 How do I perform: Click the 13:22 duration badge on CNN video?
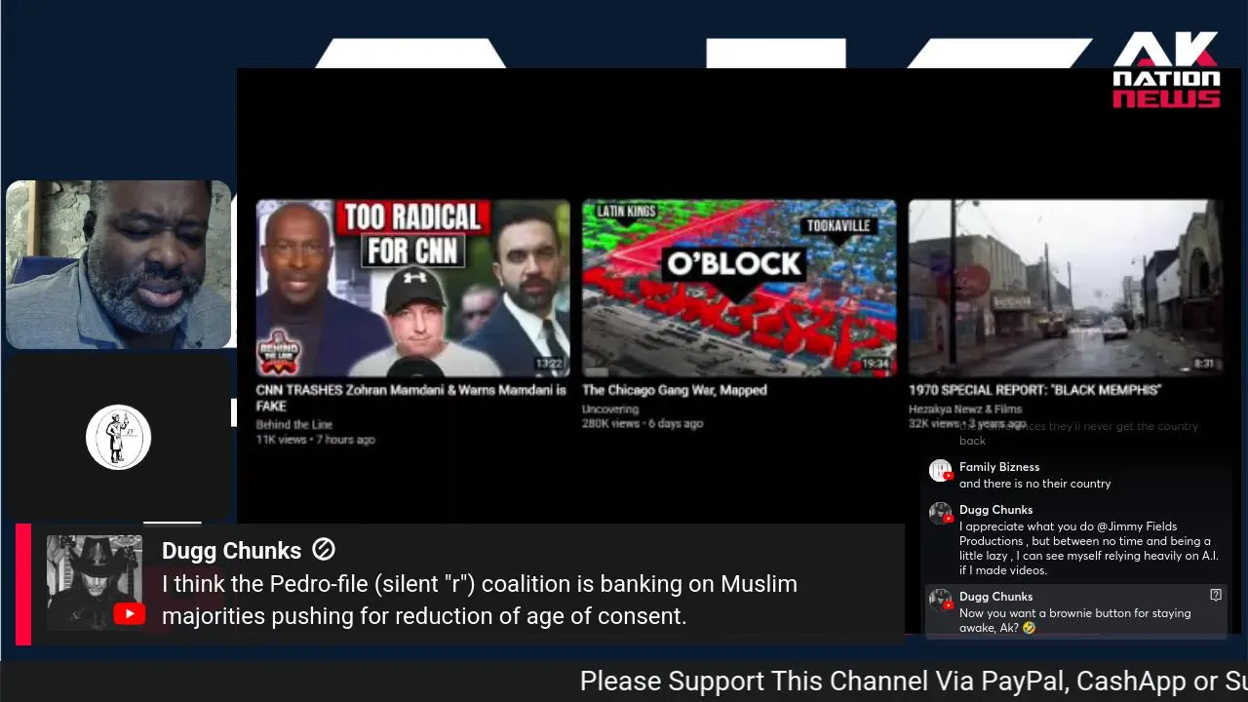[x=549, y=364]
